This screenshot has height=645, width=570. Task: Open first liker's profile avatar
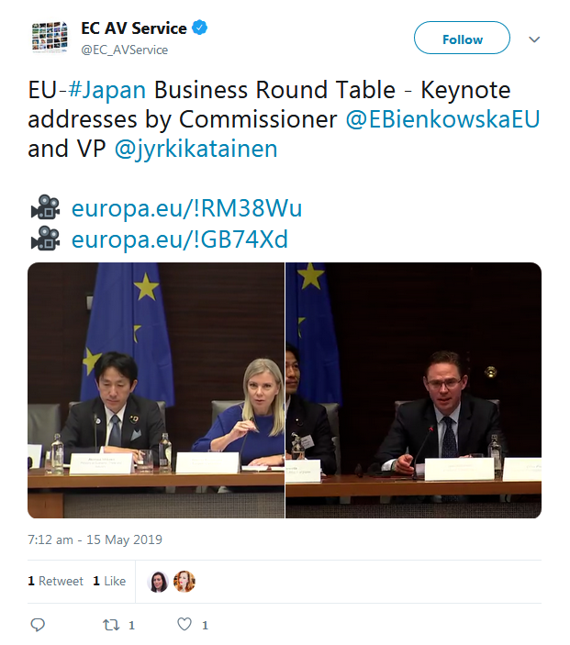coord(159,581)
